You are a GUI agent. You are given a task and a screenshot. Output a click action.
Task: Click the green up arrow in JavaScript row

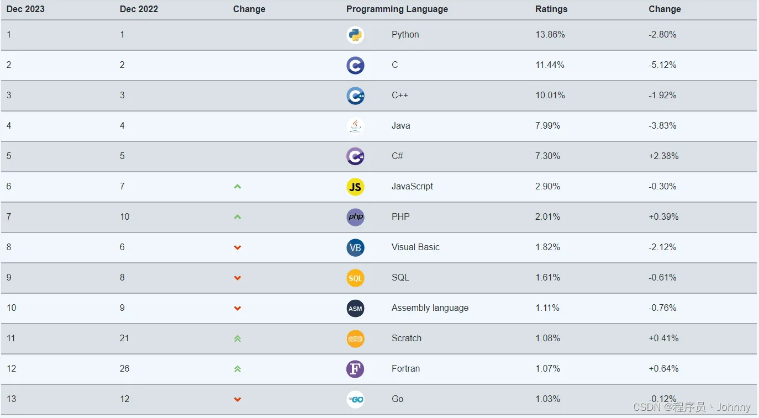(238, 187)
